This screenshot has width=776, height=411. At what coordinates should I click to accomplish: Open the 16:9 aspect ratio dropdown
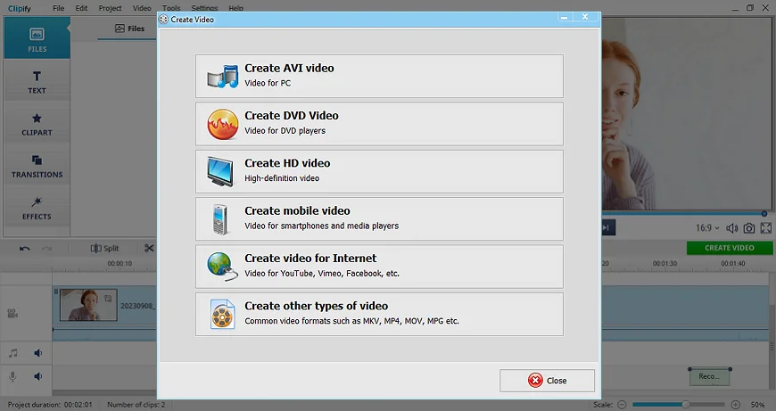[707, 228]
